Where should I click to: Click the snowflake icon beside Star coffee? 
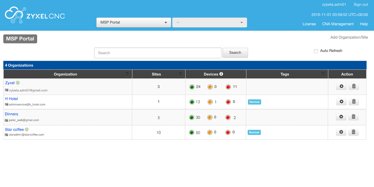(x=27, y=129)
